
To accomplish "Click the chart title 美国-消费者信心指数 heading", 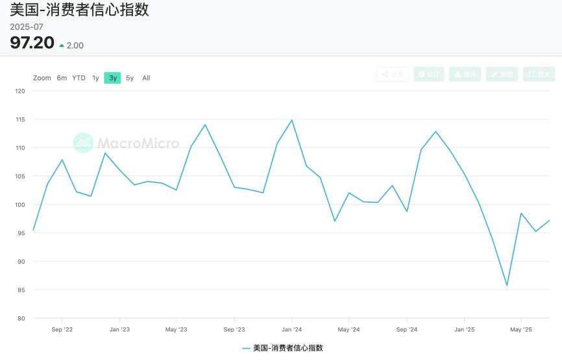I will tap(79, 9).
